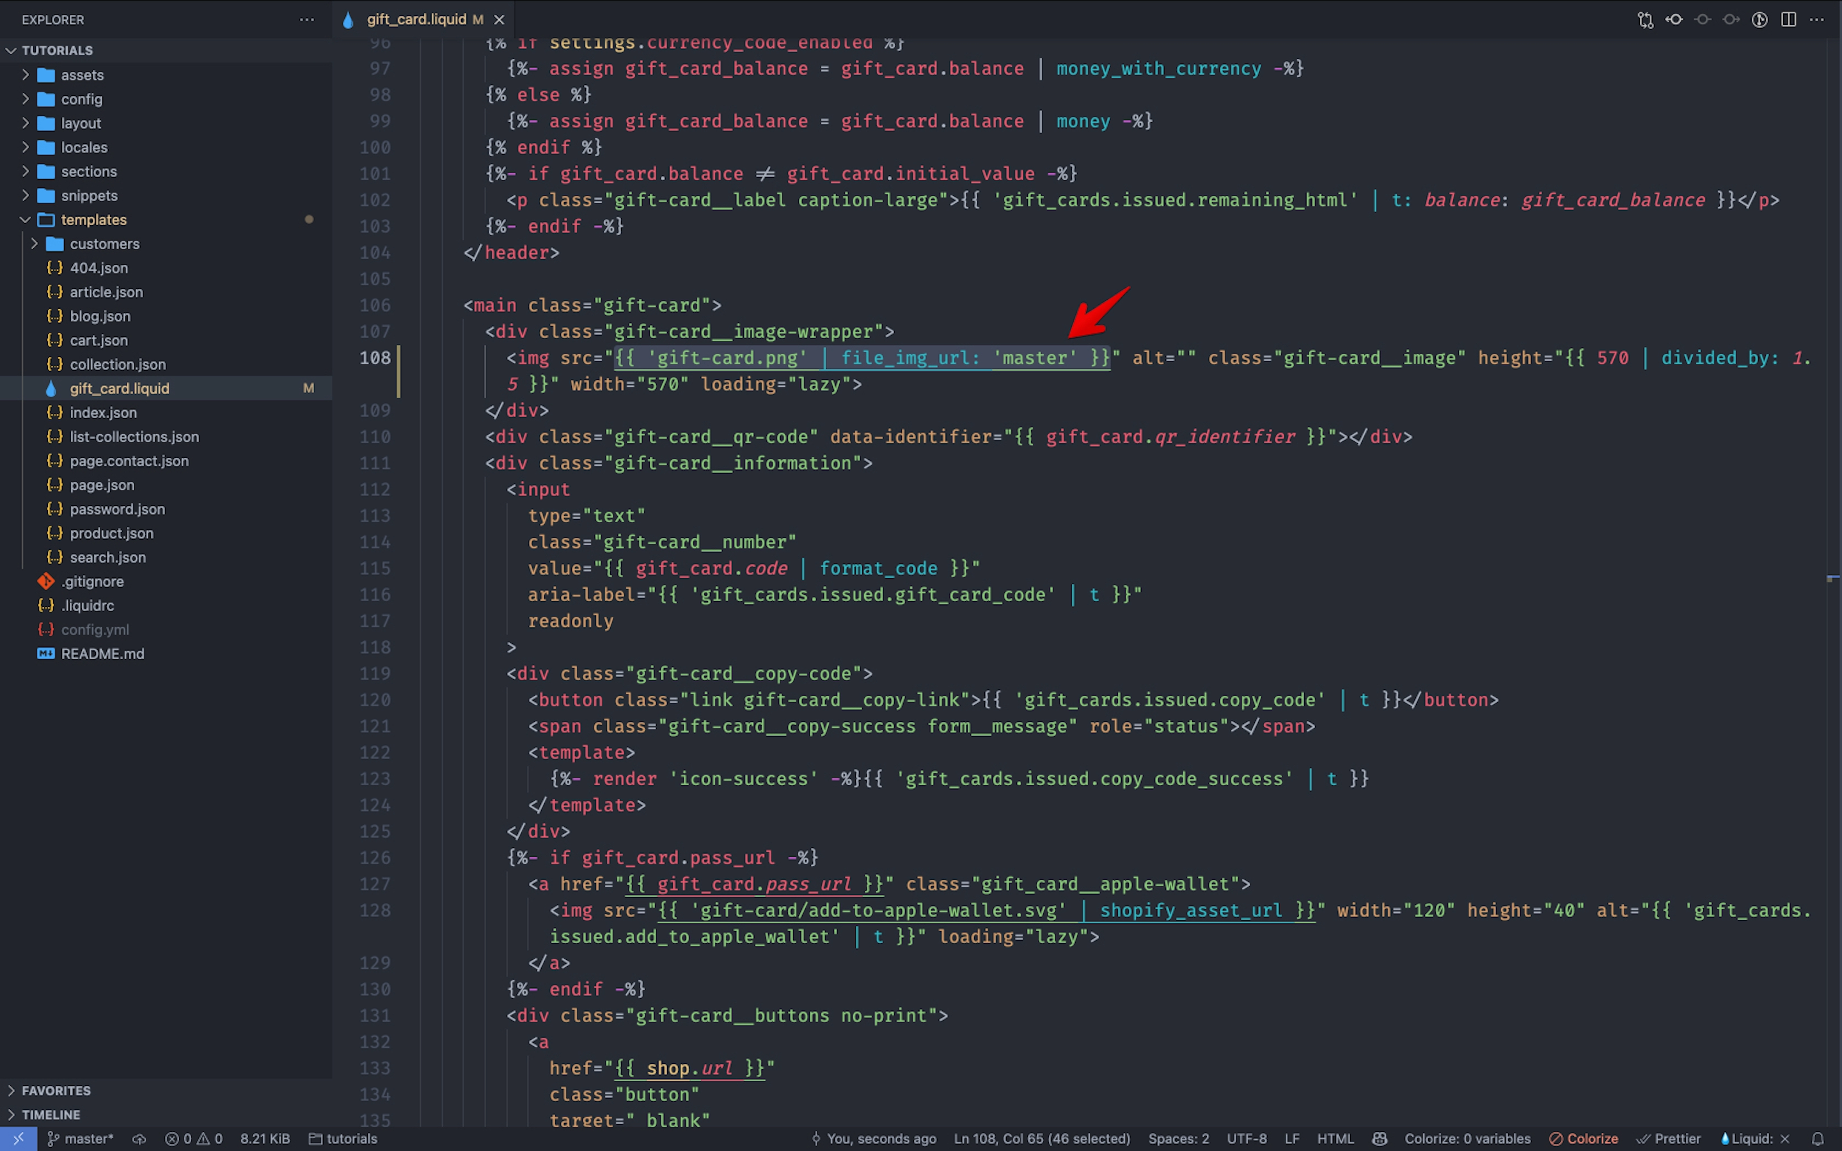Expand the TIMELINE section
1842x1151 pixels.
[x=166, y=1115]
